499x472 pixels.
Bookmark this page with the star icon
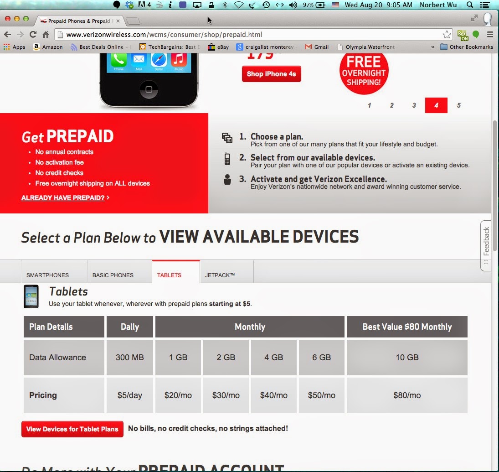[x=447, y=34]
